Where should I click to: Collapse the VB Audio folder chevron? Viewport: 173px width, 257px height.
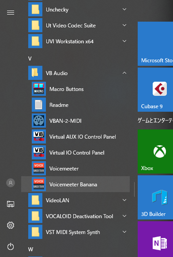click(x=124, y=73)
